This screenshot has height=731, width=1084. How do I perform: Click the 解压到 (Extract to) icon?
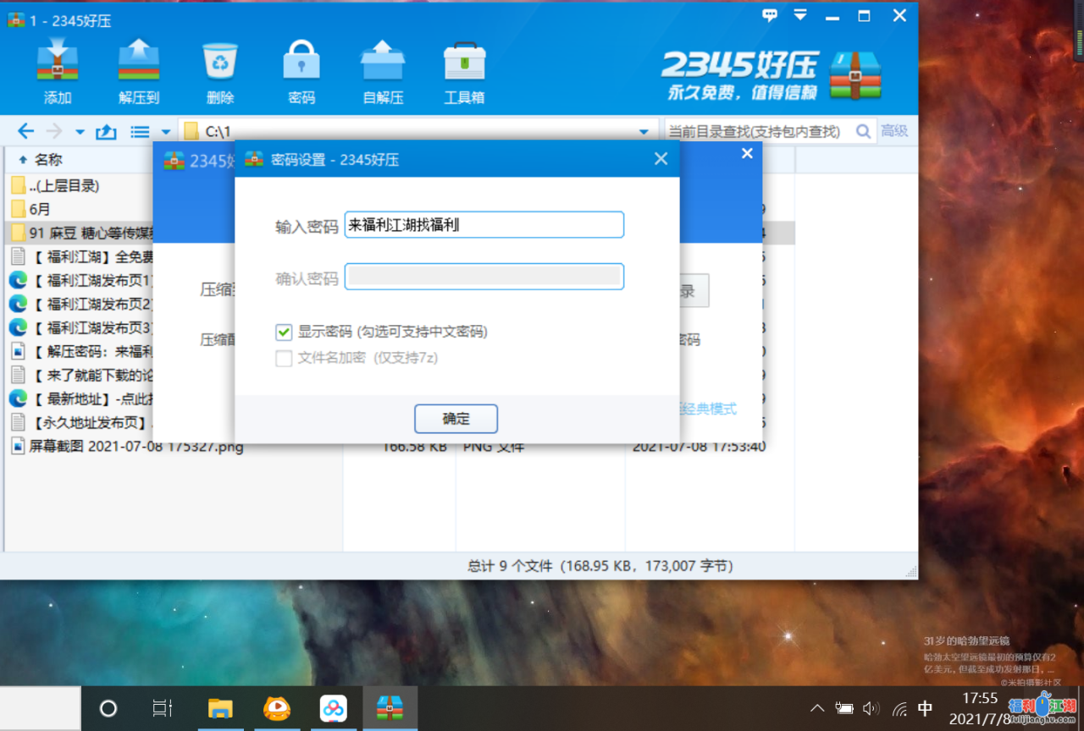pyautogui.click(x=139, y=63)
